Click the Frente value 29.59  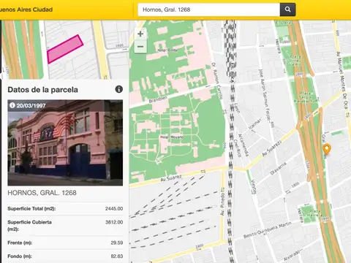point(117,243)
